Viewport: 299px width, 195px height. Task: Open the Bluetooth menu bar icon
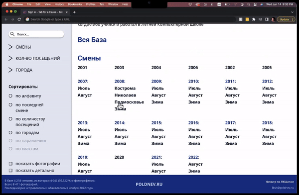point(212,4)
